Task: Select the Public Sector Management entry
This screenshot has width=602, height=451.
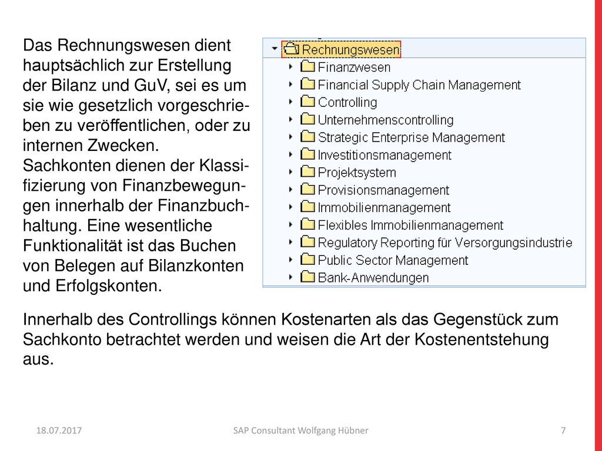Action: (x=393, y=260)
